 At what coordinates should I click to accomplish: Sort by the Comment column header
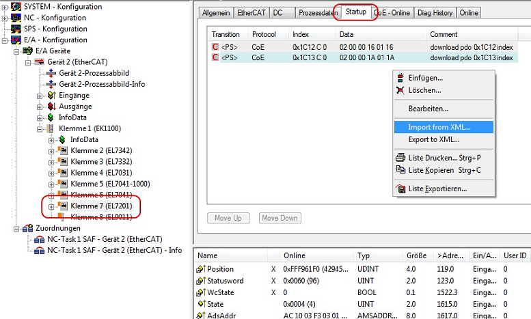click(x=472, y=35)
